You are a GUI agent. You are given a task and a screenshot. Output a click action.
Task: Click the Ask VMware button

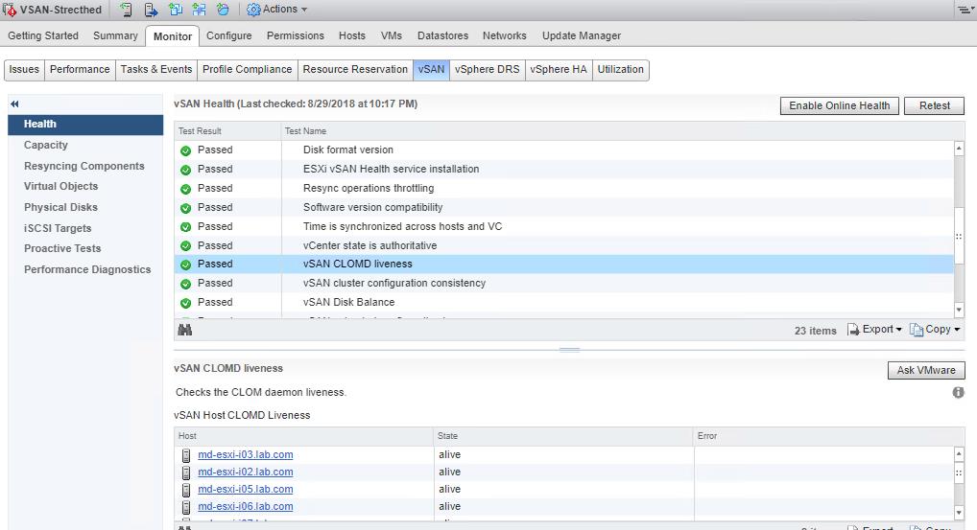pyautogui.click(x=926, y=370)
